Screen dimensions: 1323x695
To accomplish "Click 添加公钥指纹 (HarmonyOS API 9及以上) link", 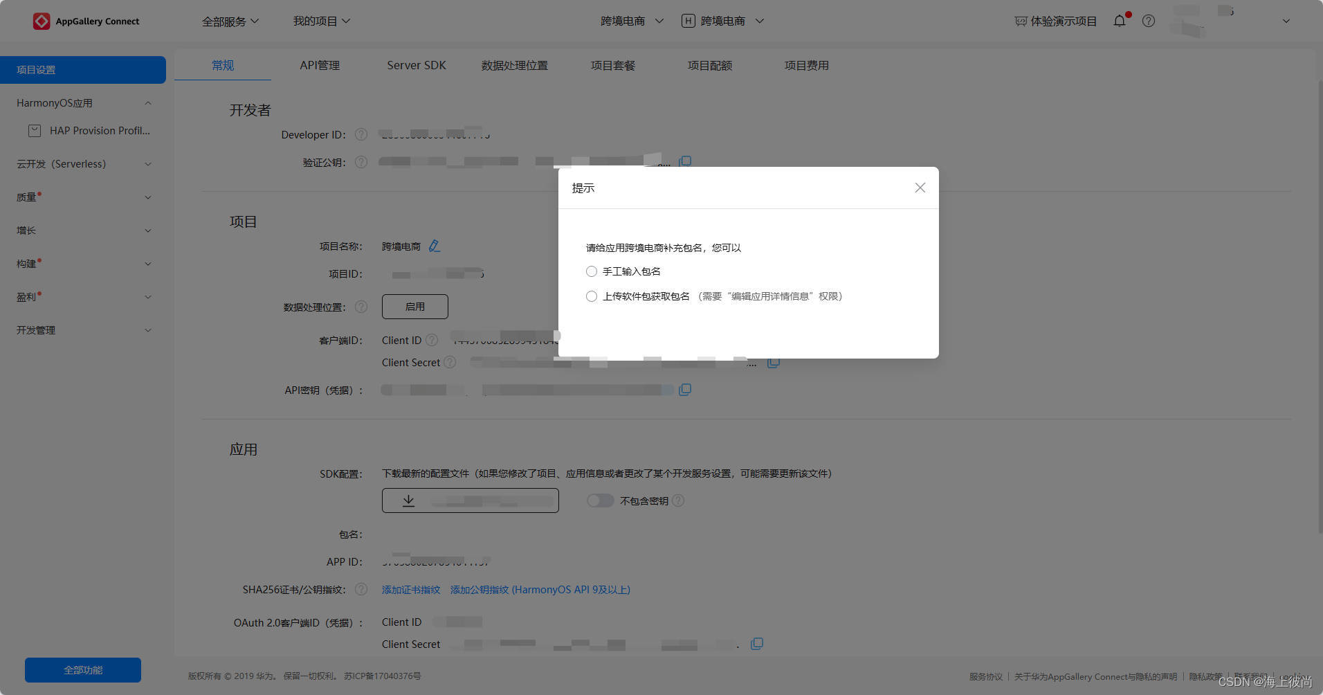I will [540, 590].
